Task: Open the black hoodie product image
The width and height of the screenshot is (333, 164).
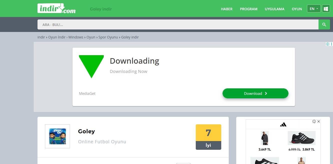Action: [265, 138]
